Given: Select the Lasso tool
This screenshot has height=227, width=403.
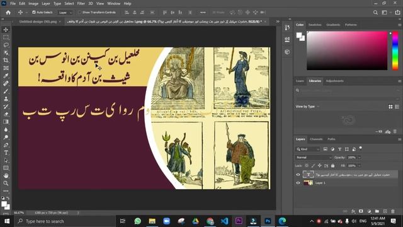Looking at the screenshot, I should click(x=6, y=45).
